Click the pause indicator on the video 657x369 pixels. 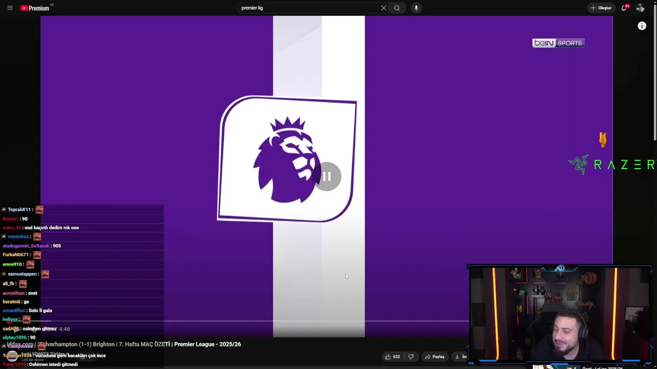327,177
